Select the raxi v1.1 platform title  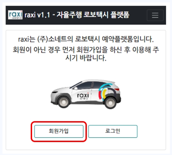coord(77,15)
